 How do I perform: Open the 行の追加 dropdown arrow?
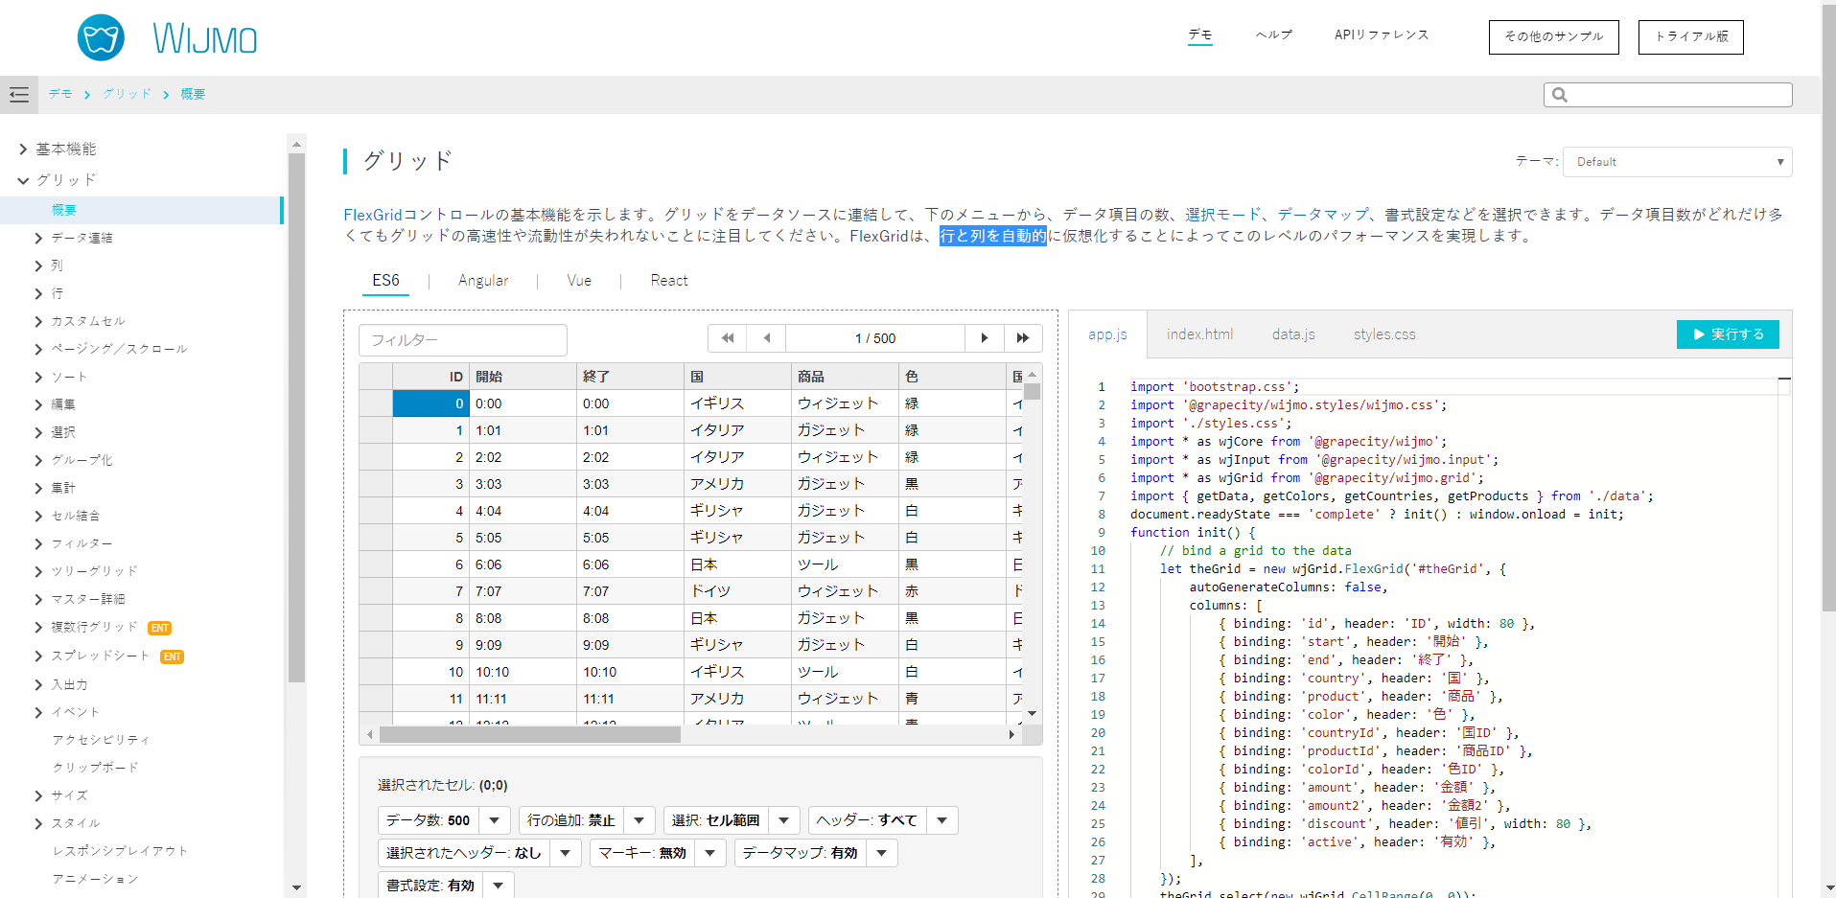[639, 820]
